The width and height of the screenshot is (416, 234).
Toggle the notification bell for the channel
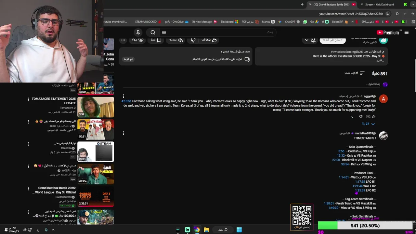coord(313,40)
